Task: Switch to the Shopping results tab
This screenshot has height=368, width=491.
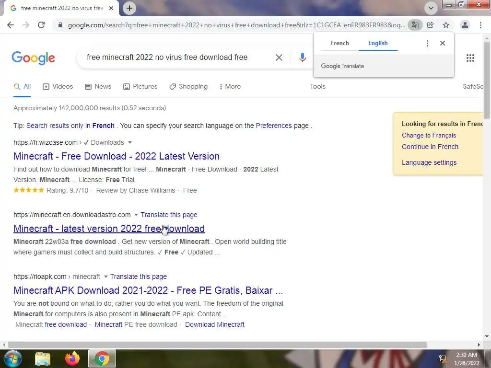Action: click(x=188, y=86)
